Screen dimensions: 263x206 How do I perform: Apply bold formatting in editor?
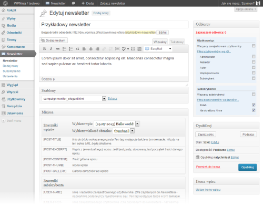(x=45, y=49)
